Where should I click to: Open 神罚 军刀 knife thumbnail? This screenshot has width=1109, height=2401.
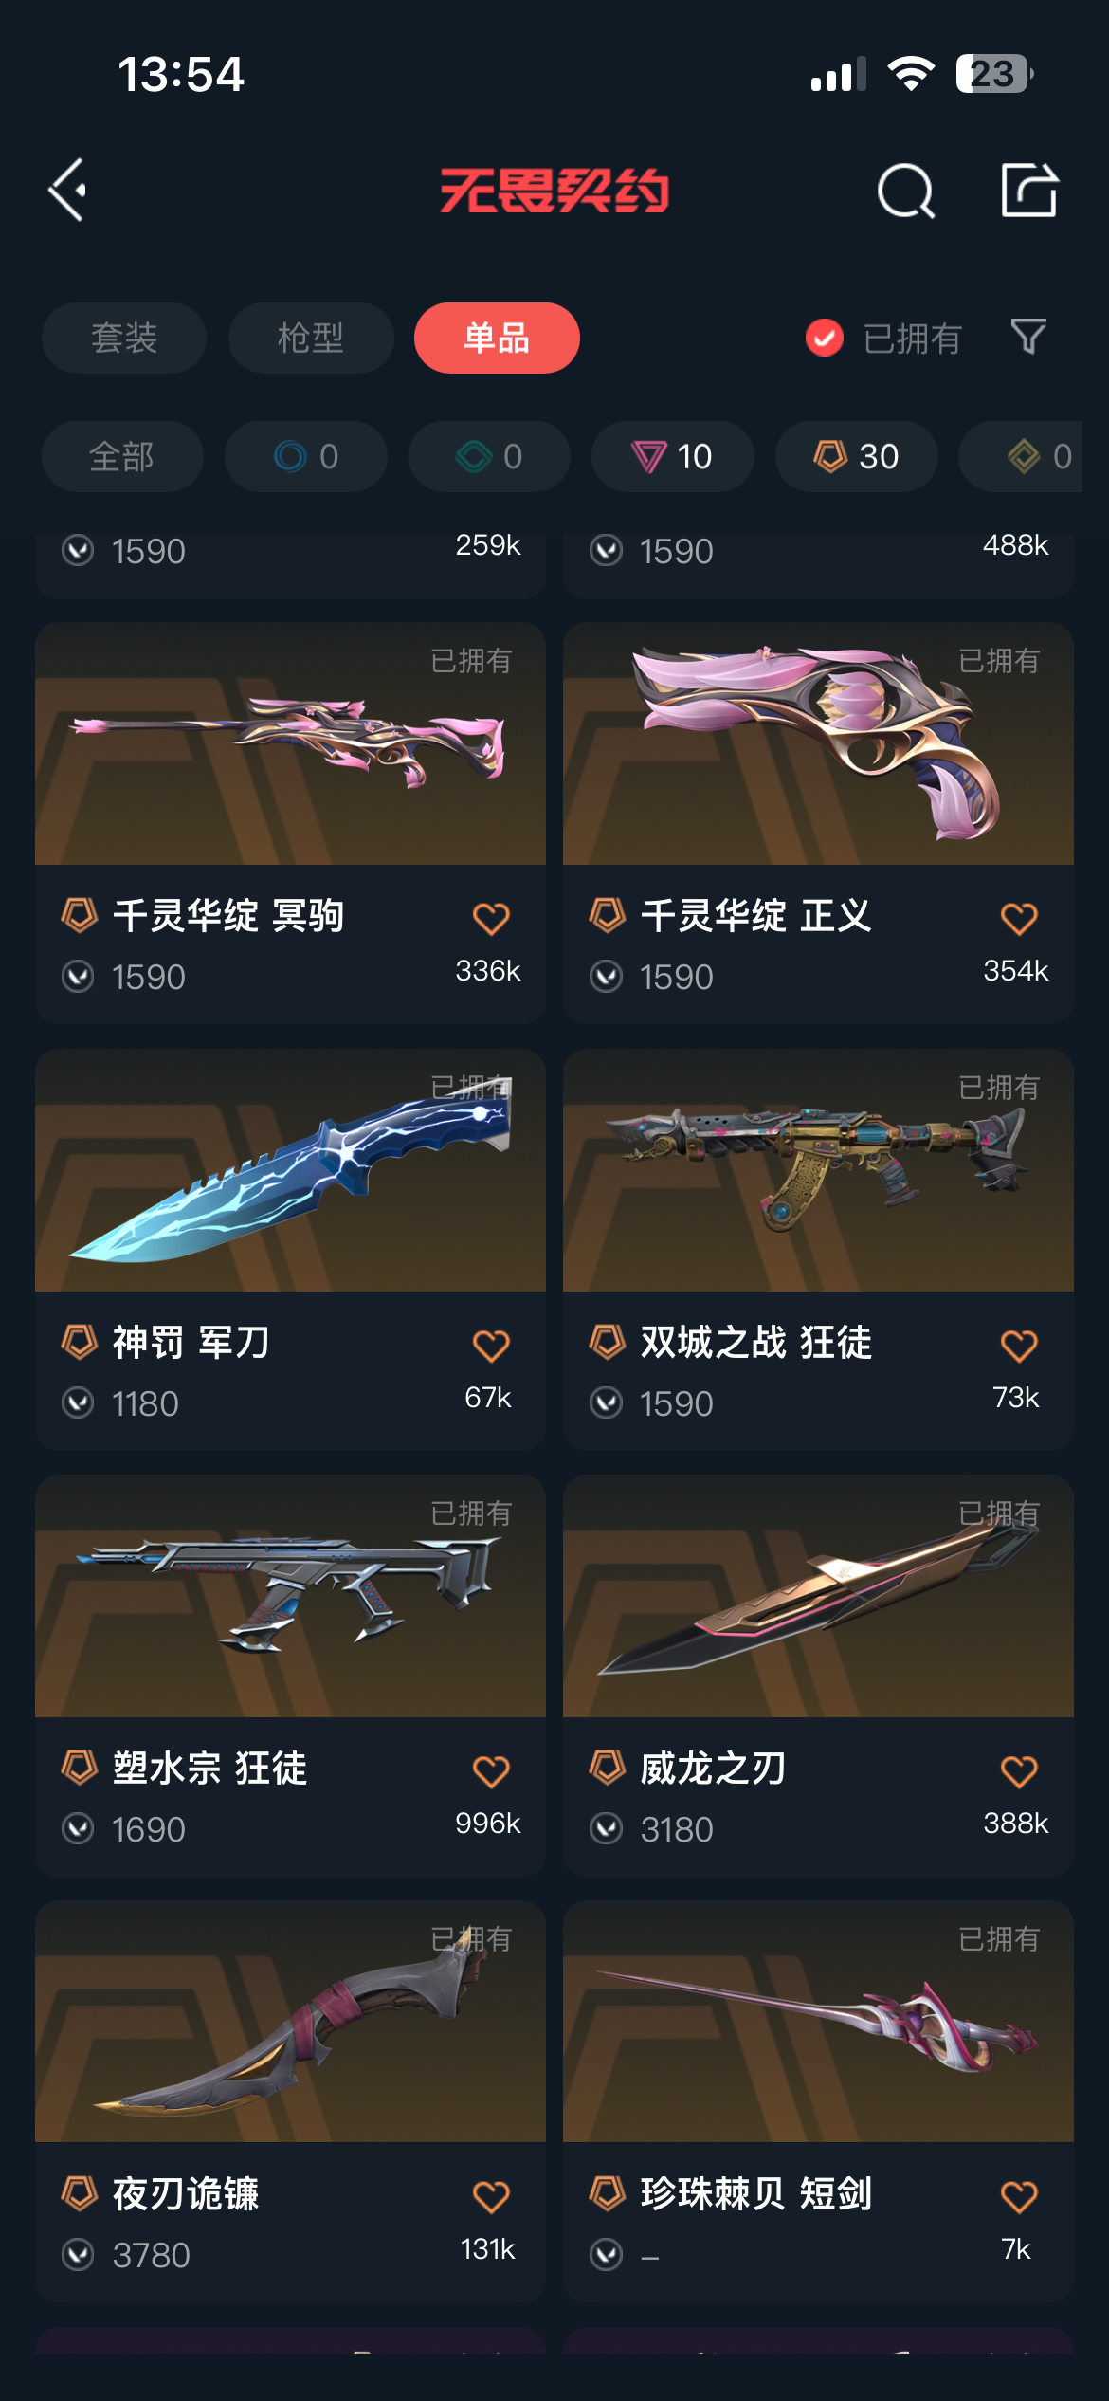point(290,1170)
